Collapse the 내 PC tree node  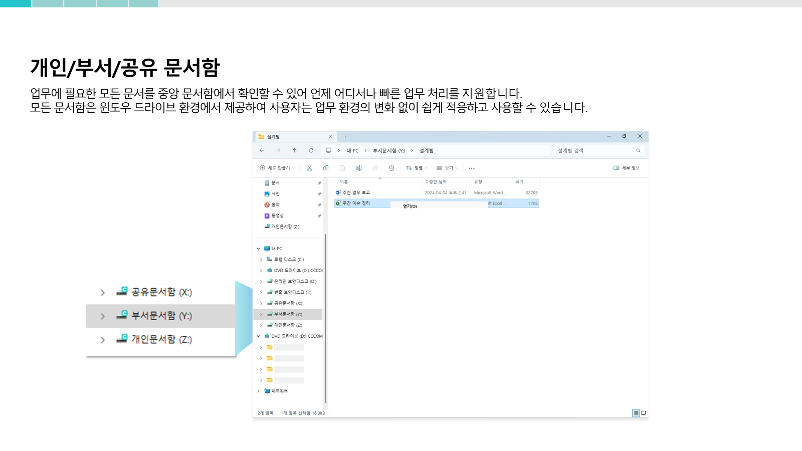259,249
